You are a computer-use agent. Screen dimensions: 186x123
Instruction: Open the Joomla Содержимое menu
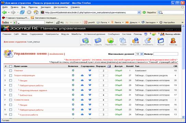36,34
